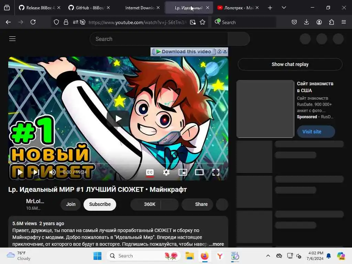
Task: Switch to the Release 86Box tab
Action: (39, 8)
